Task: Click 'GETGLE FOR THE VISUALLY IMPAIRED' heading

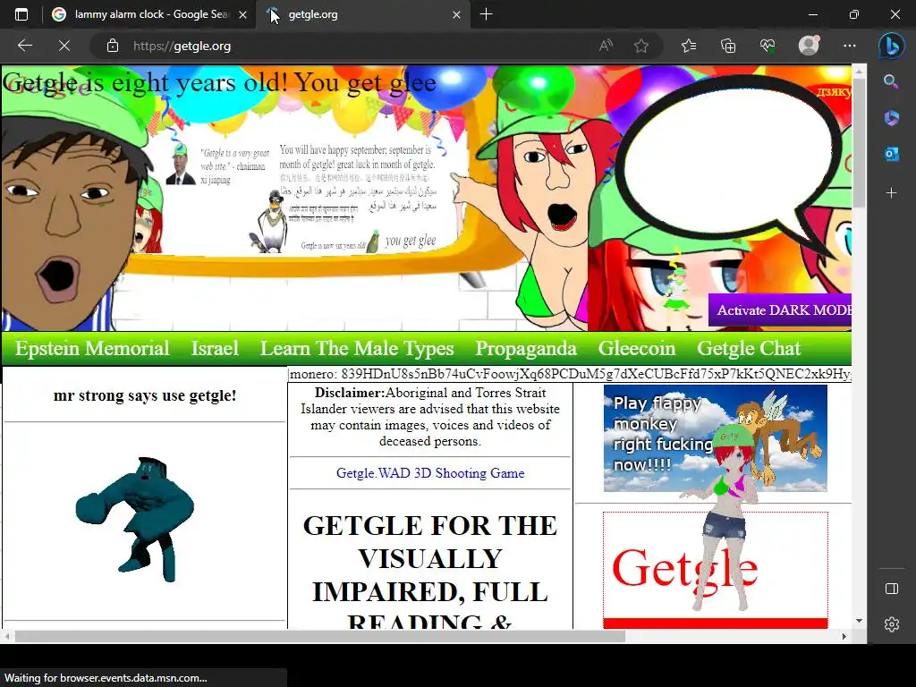Action: [x=430, y=572]
